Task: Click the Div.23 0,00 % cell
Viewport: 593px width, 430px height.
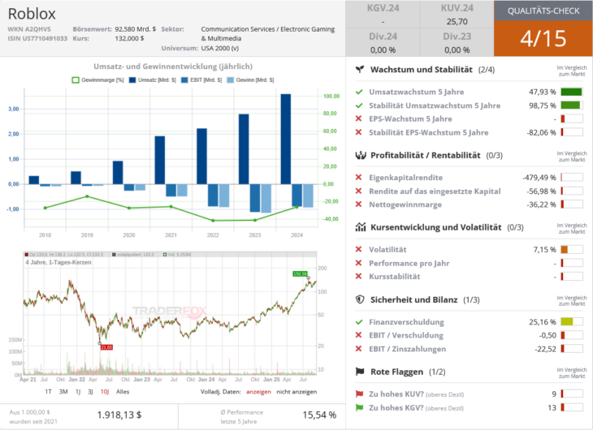Action: click(x=457, y=43)
